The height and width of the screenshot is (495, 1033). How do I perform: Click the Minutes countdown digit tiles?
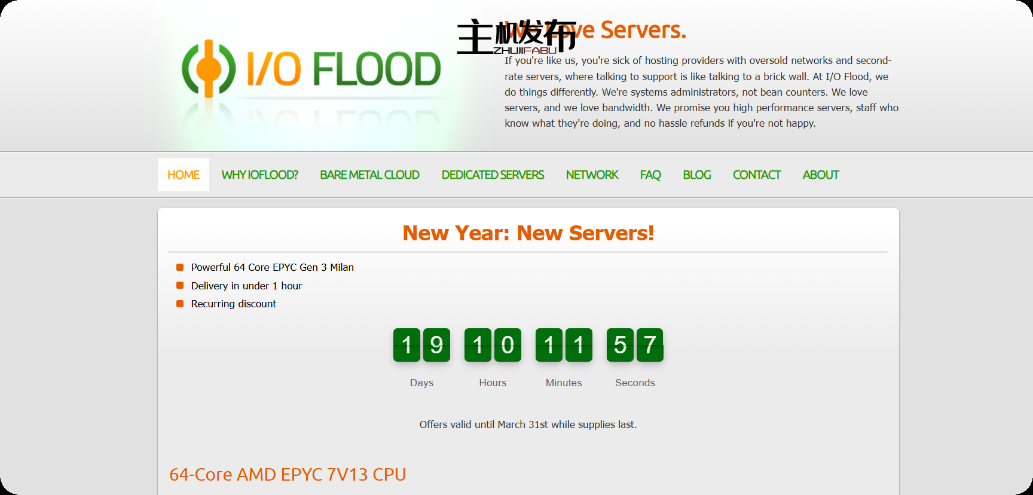pos(564,345)
